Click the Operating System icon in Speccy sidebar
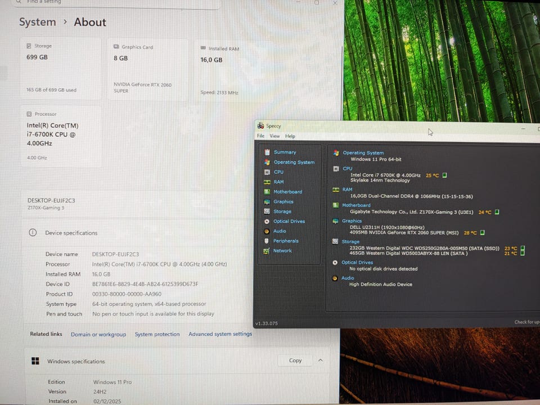540x405 pixels. pyautogui.click(x=267, y=162)
